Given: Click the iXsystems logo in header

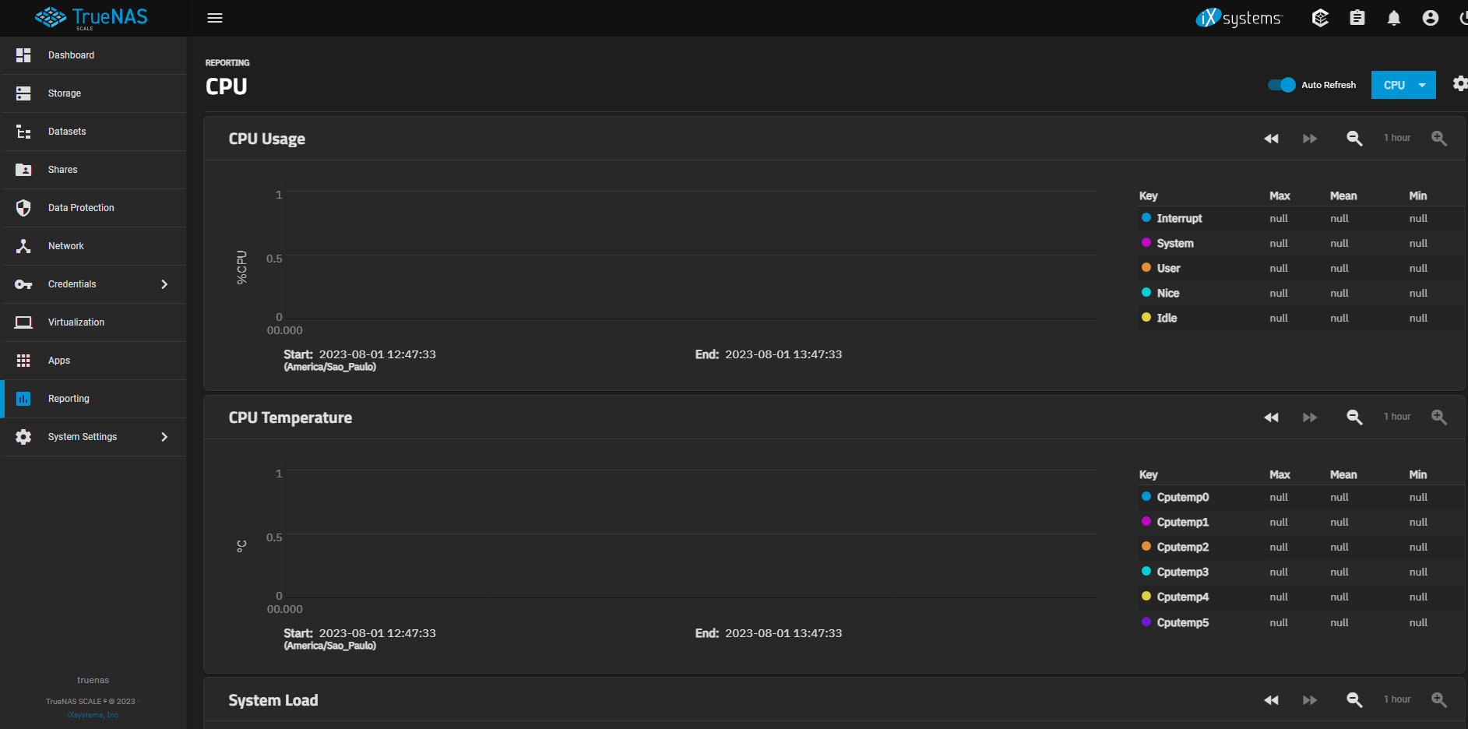Looking at the screenshot, I should [x=1238, y=18].
